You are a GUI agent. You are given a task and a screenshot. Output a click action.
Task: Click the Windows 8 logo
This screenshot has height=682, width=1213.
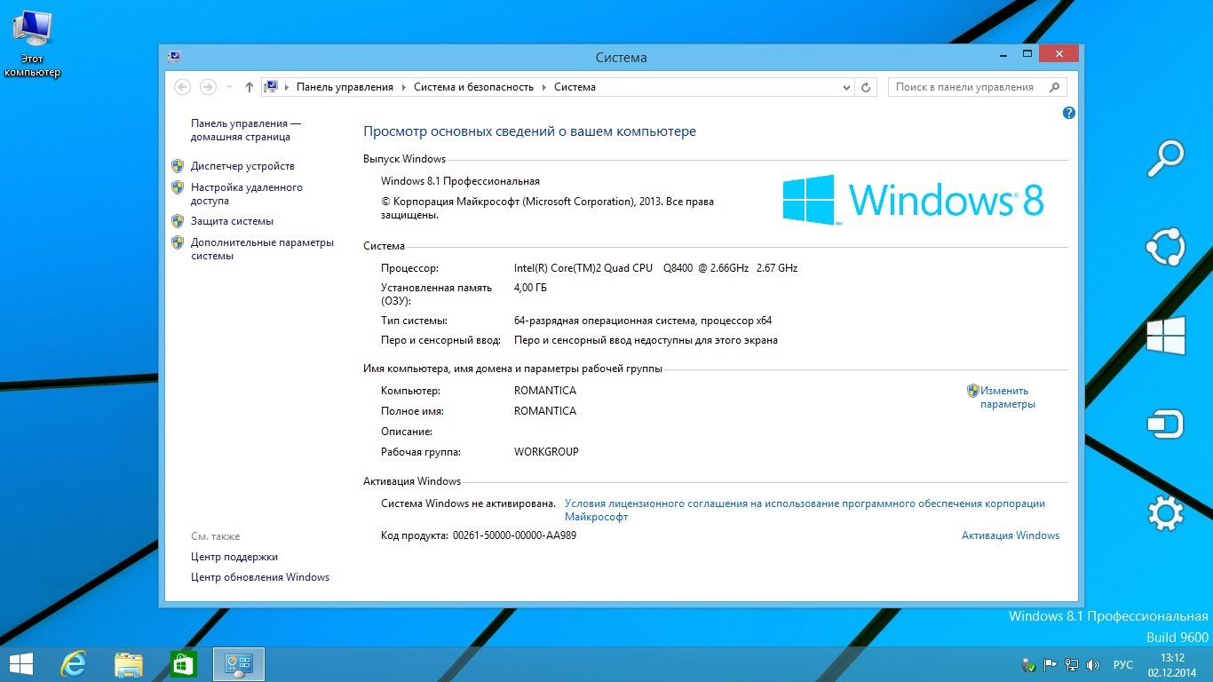pyautogui.click(x=913, y=199)
